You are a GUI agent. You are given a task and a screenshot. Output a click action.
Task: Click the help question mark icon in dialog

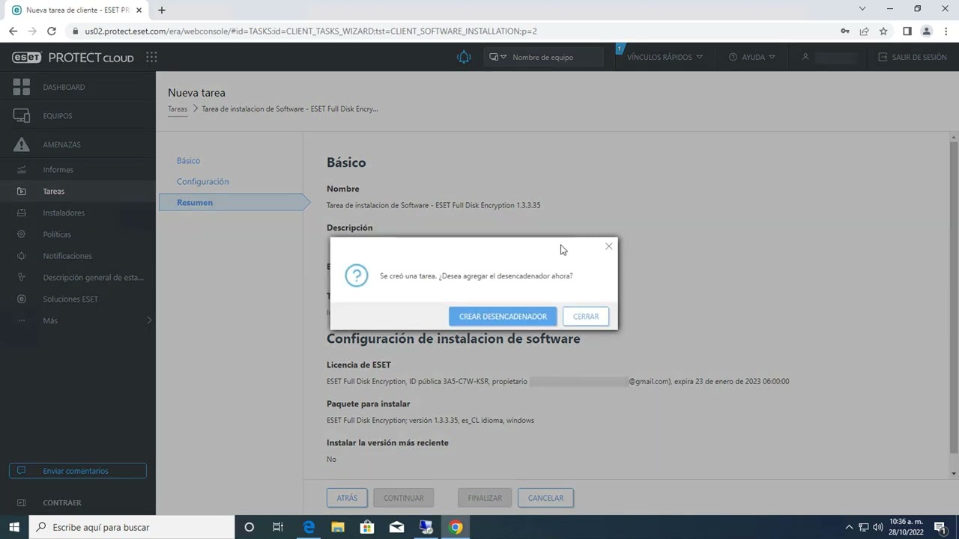click(x=357, y=276)
